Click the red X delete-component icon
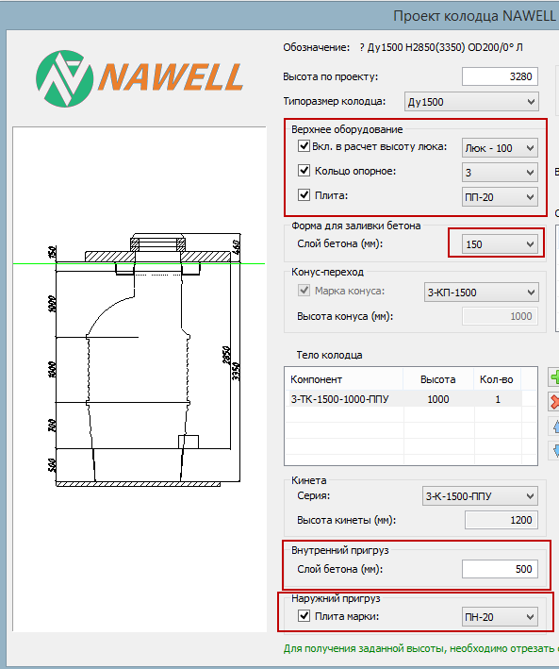559x669 pixels. click(554, 402)
